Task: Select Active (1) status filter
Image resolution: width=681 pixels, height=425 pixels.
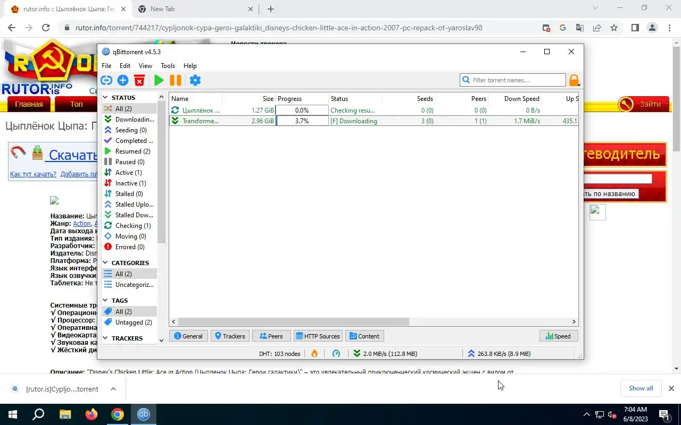Action: tap(129, 173)
